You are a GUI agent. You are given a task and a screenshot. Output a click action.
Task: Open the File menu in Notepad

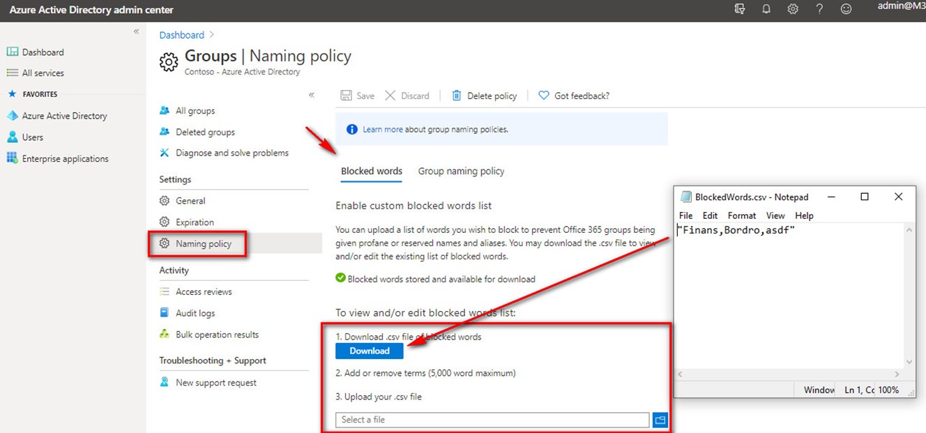[686, 215]
